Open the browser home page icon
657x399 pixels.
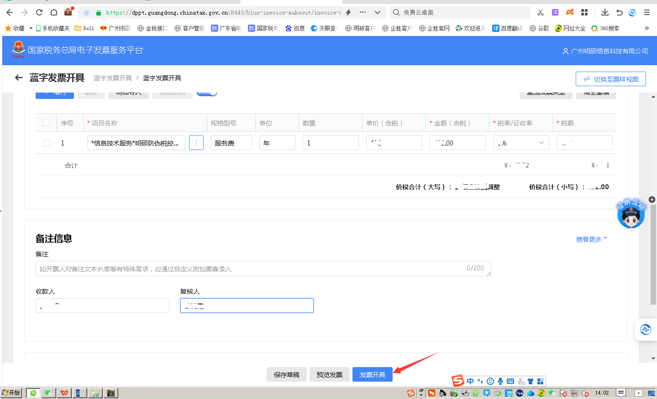point(54,12)
